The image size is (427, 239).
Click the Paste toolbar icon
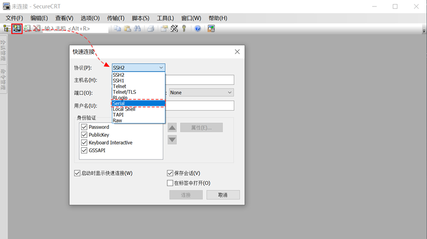pos(127,28)
